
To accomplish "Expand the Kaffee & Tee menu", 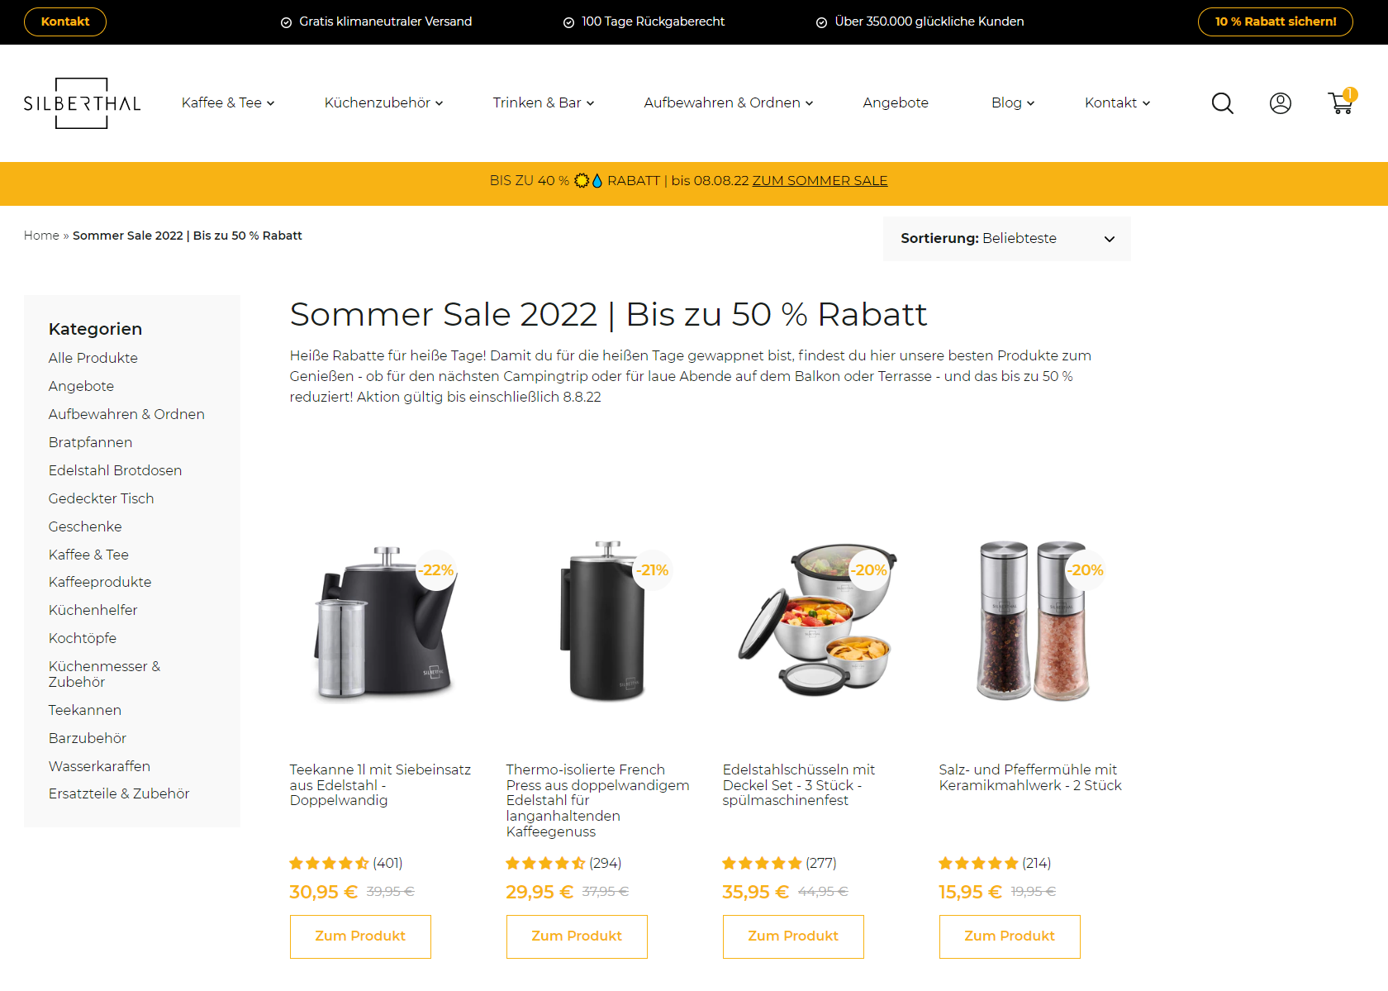I will [228, 102].
